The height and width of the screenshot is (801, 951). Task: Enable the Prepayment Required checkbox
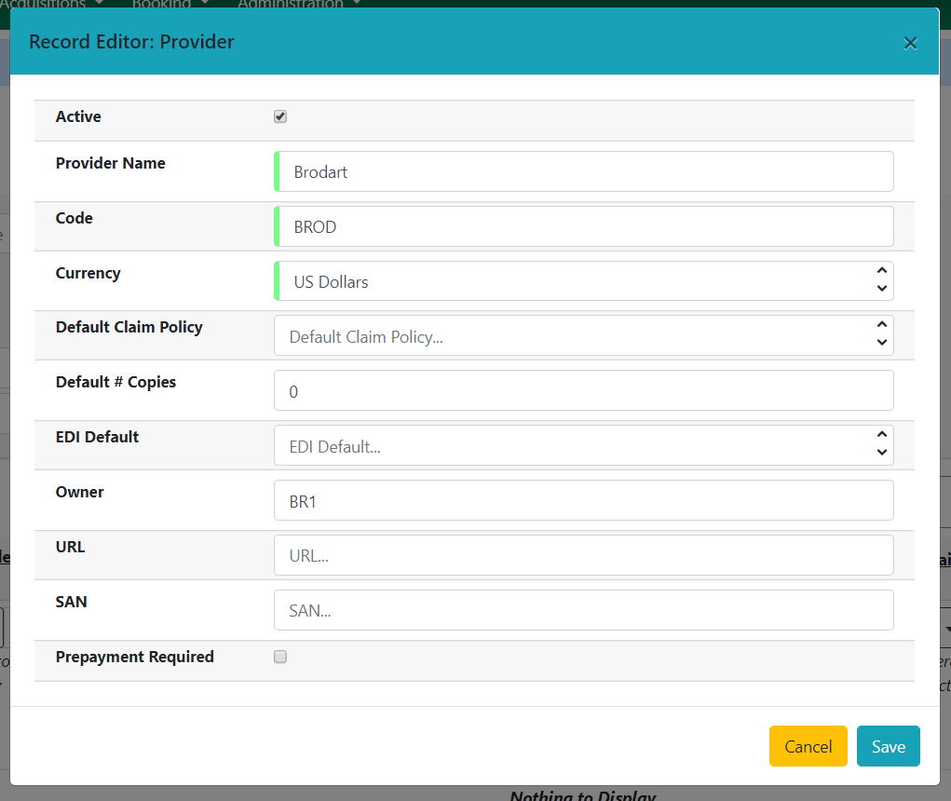pyautogui.click(x=279, y=657)
